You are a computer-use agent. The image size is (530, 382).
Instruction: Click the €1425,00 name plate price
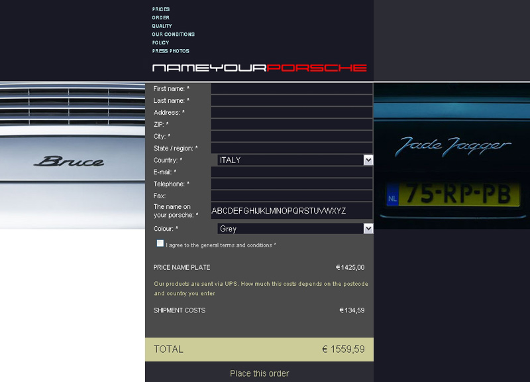pyautogui.click(x=350, y=268)
